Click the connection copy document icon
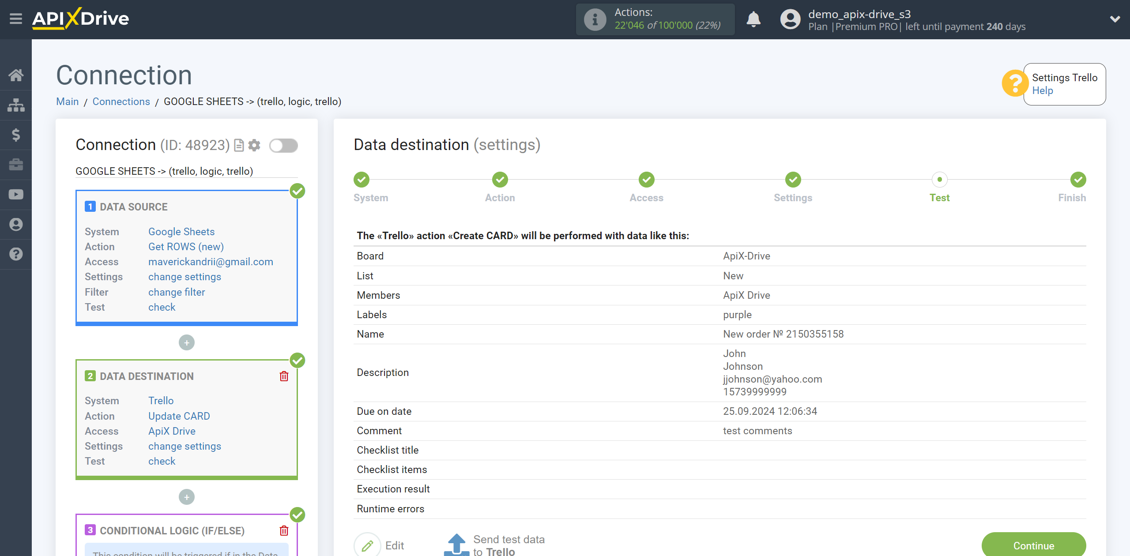 coord(239,145)
